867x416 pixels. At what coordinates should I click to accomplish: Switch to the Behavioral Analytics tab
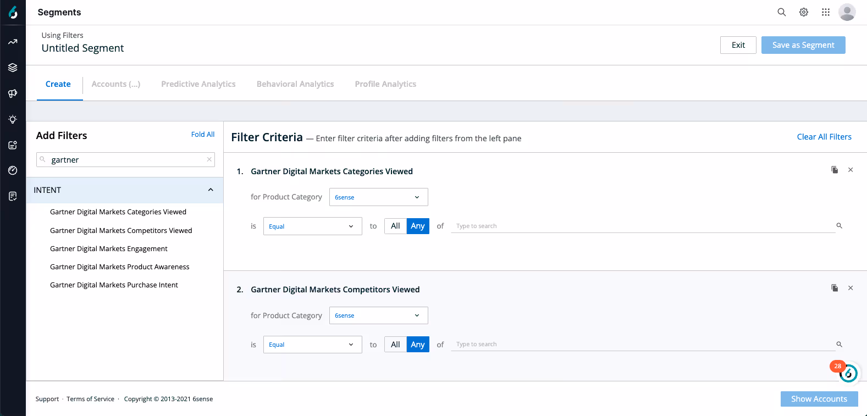click(295, 84)
